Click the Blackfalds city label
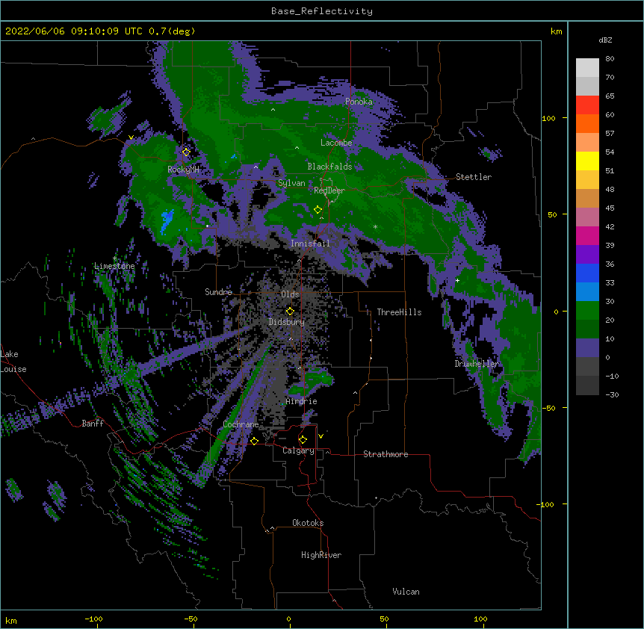 (x=329, y=167)
